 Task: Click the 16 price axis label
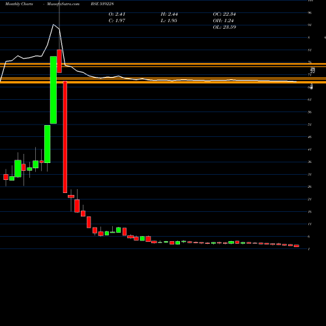[310, 212]
